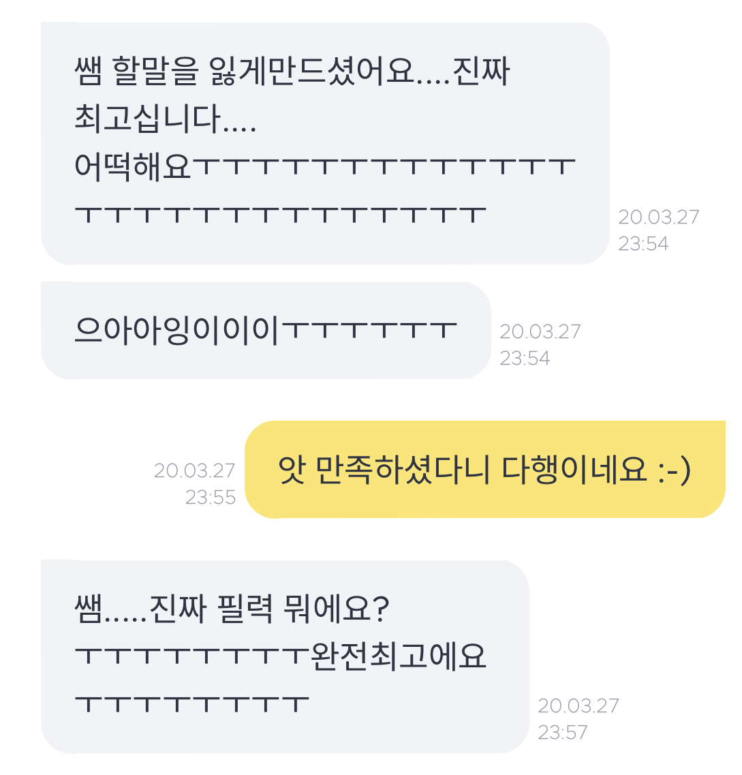Click the 23:54 time beside the first message
Image resolution: width=742 pixels, height=775 pixels.
(643, 244)
